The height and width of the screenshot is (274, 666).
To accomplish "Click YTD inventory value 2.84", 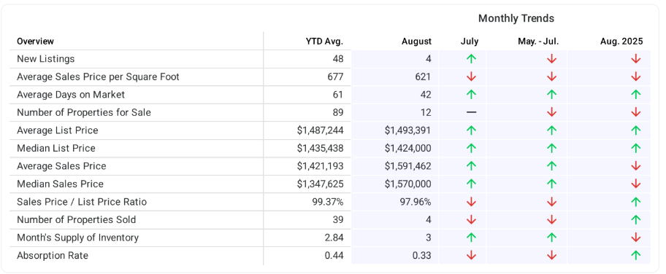I will pyautogui.click(x=334, y=238).
